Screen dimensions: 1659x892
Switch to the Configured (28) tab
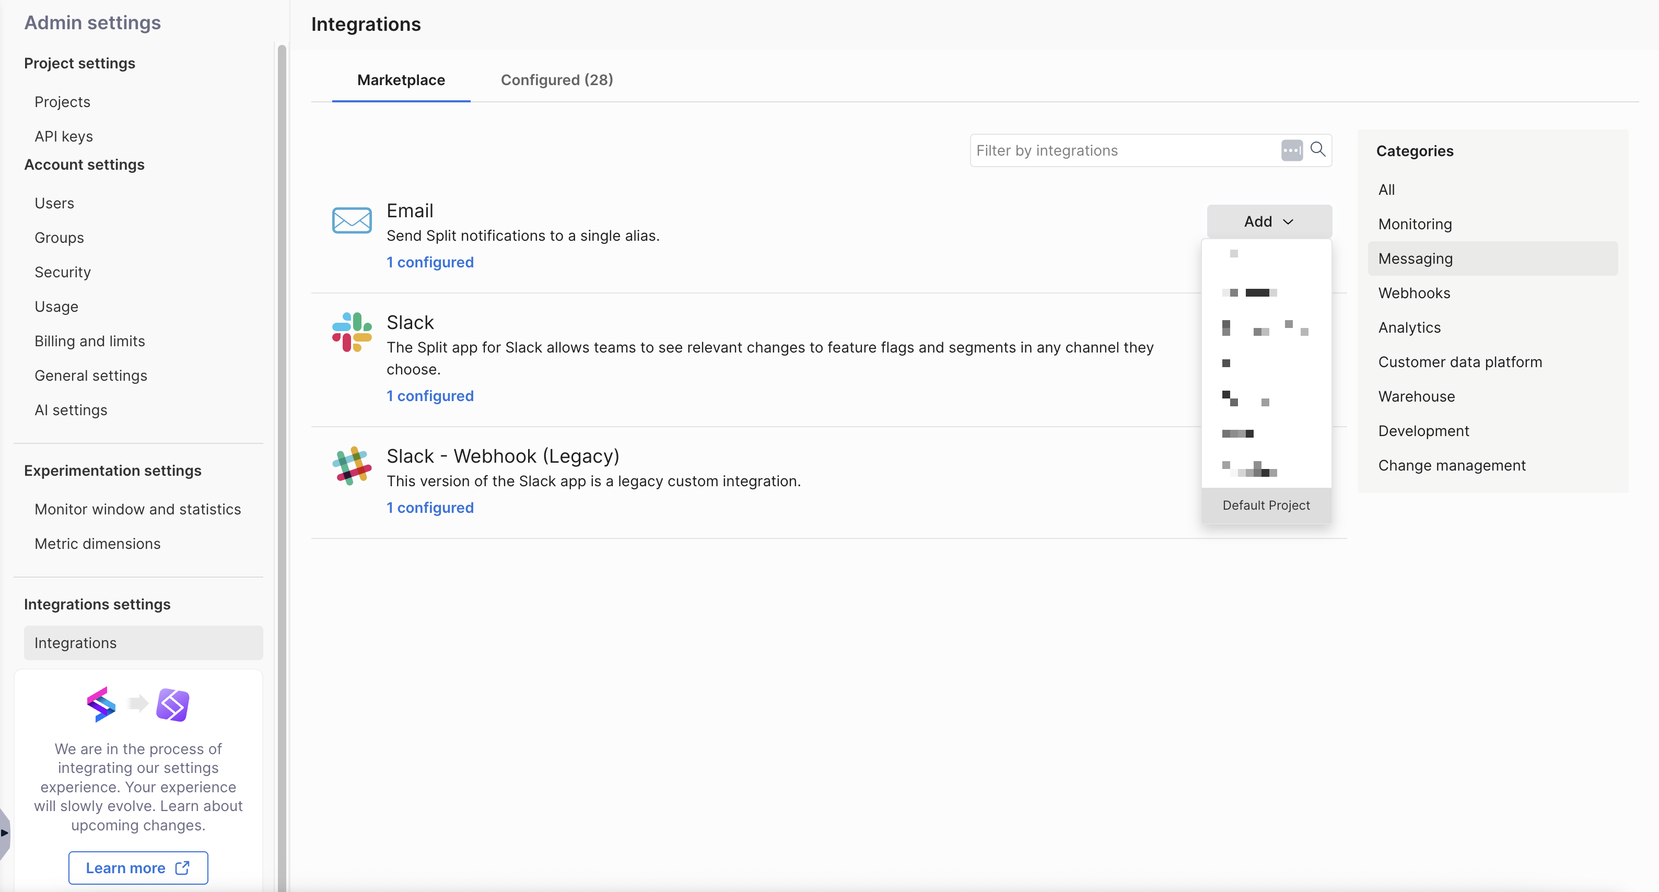point(556,80)
